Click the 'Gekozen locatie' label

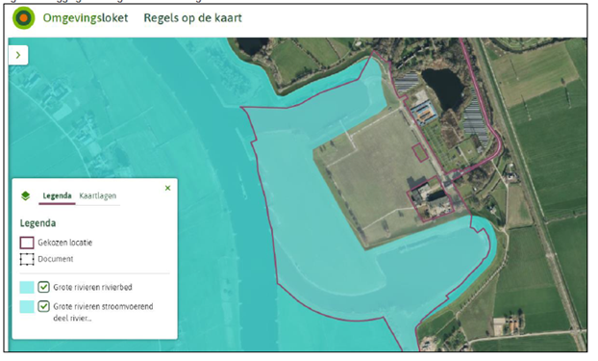[x=64, y=243]
